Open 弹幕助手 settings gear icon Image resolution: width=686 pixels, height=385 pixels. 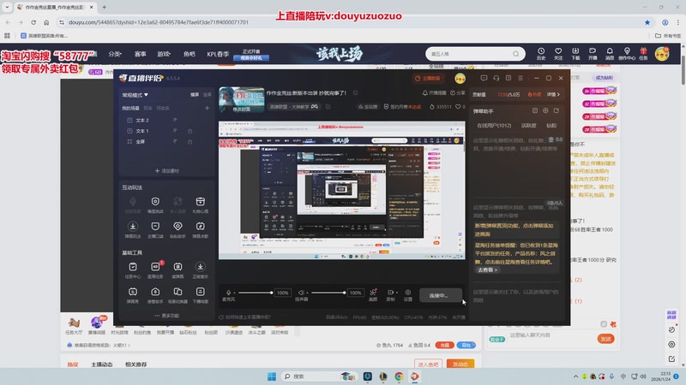point(545,111)
